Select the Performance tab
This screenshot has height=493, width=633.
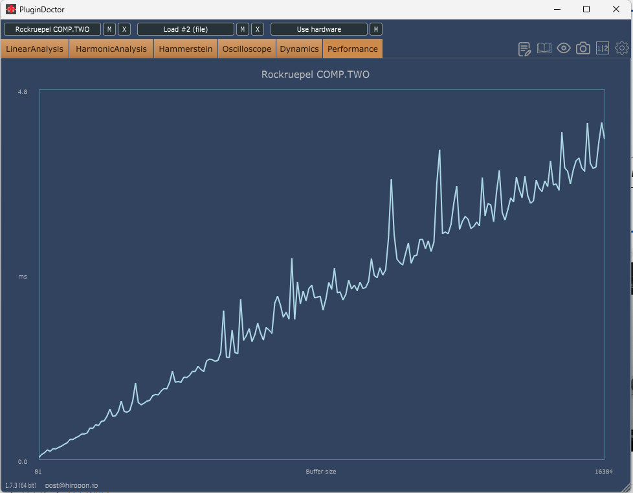coord(353,49)
